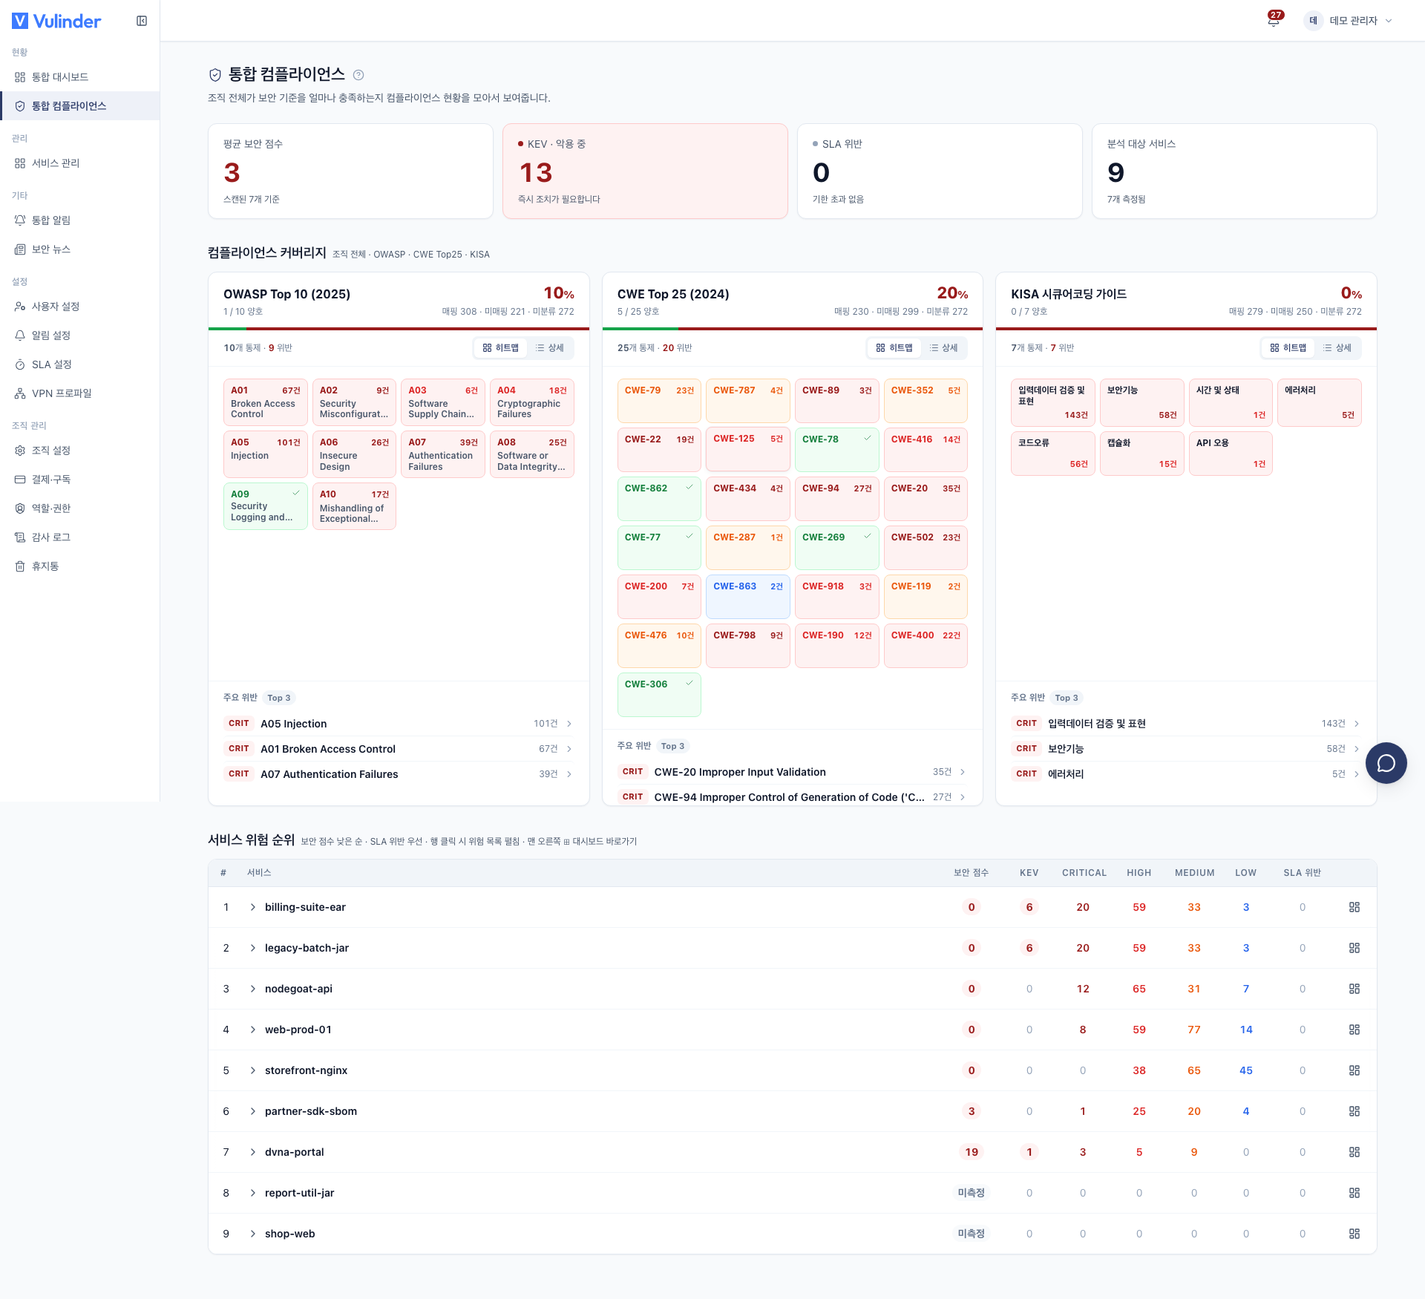Collapse the sidebar panel icon
This screenshot has width=1425, height=1299.
[142, 21]
